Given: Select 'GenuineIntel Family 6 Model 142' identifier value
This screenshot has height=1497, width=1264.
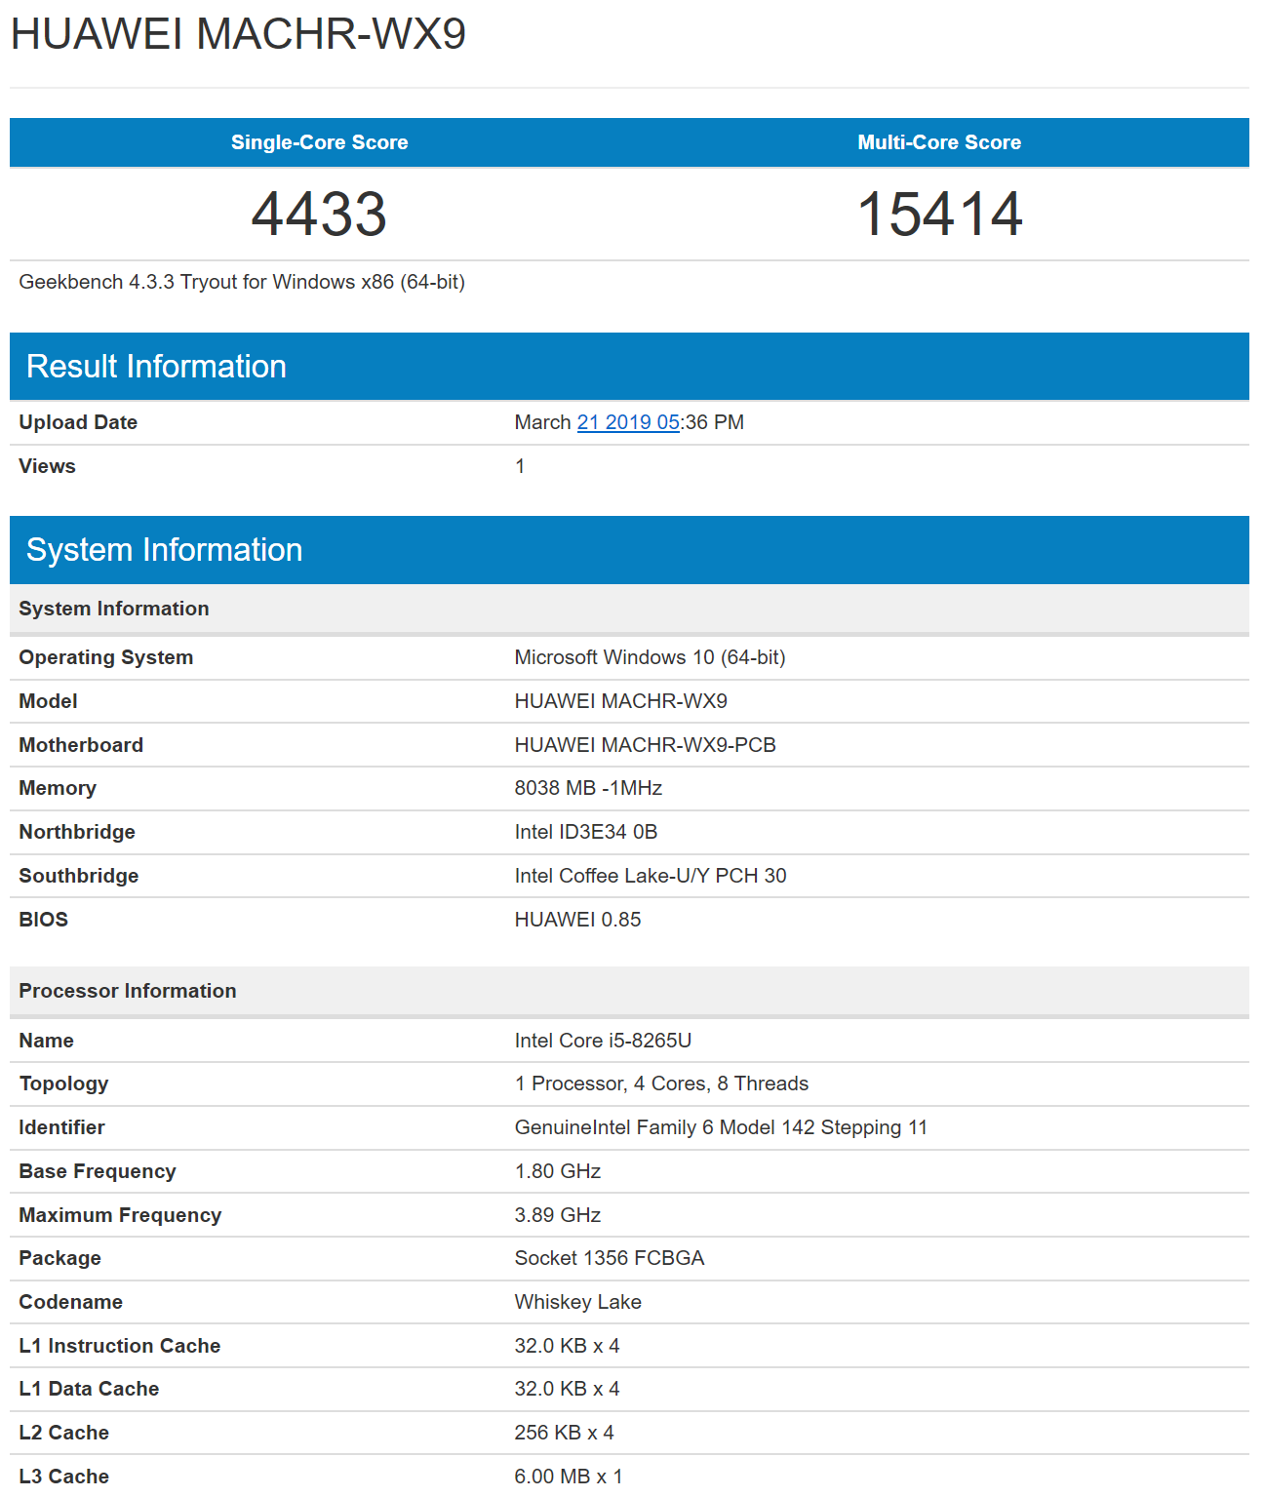Looking at the screenshot, I should (721, 1127).
